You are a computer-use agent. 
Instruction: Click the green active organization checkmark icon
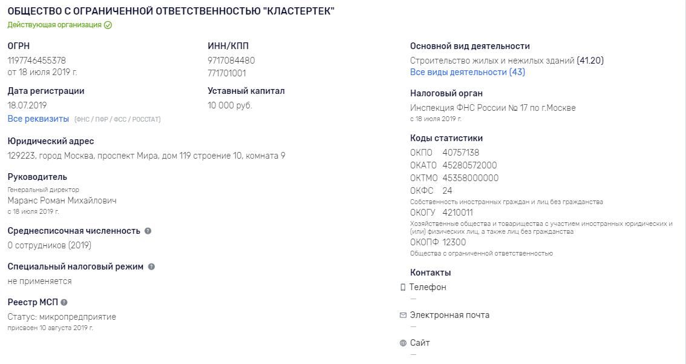pos(108,25)
